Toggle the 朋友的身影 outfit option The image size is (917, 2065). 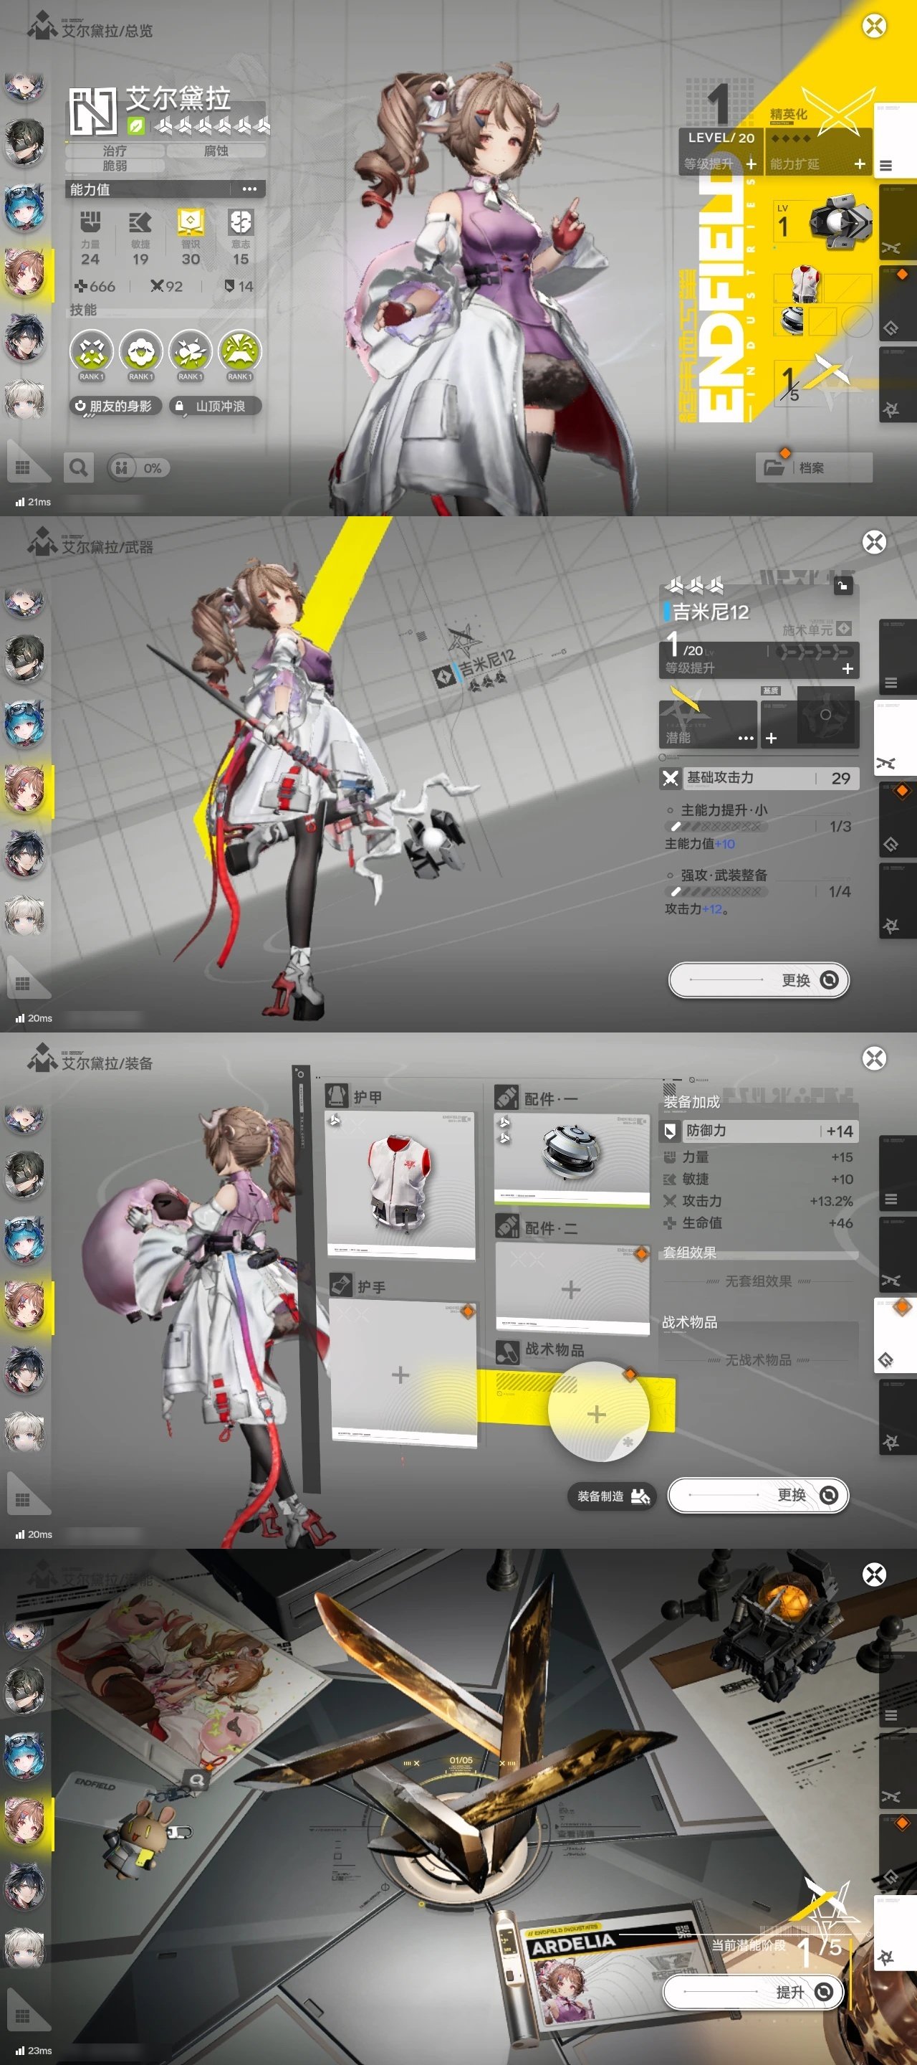pos(115,407)
